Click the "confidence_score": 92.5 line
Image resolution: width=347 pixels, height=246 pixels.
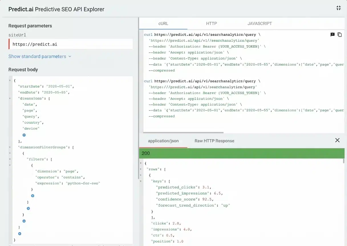(185, 199)
